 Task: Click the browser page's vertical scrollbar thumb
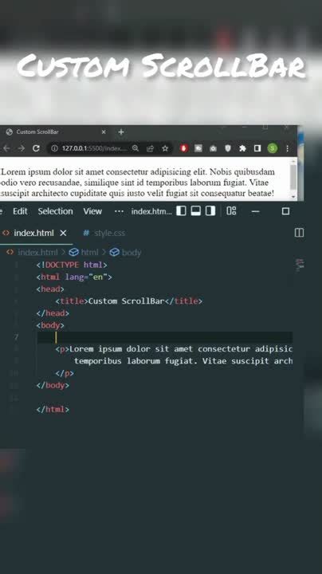(x=293, y=176)
